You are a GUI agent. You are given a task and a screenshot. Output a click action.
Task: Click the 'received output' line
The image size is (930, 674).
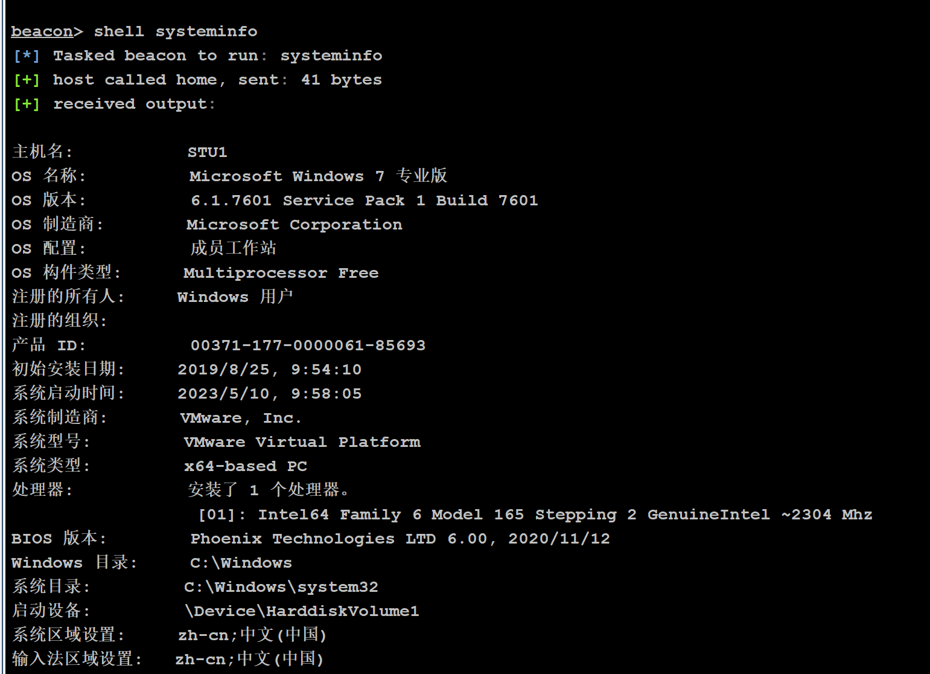click(133, 104)
